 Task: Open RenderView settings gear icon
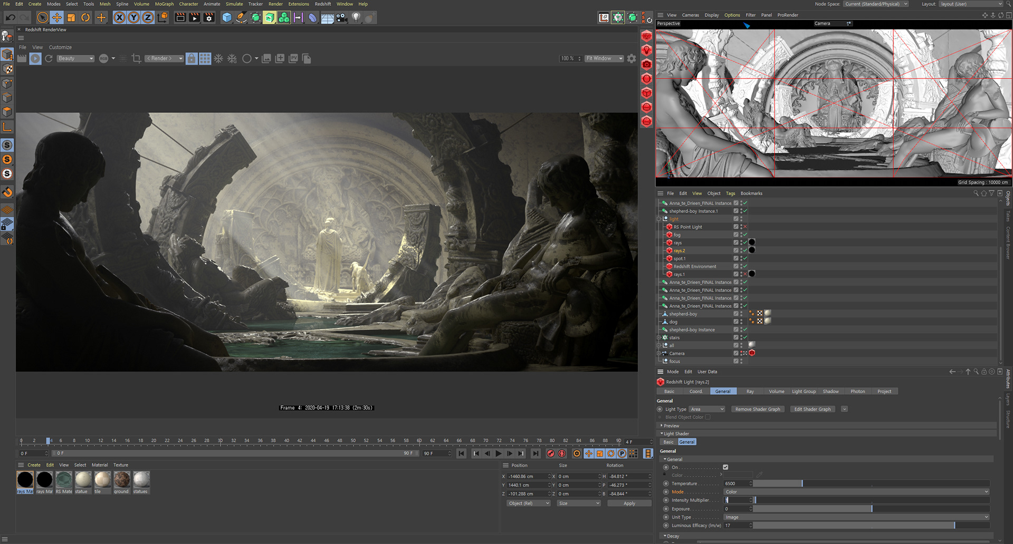tap(632, 59)
